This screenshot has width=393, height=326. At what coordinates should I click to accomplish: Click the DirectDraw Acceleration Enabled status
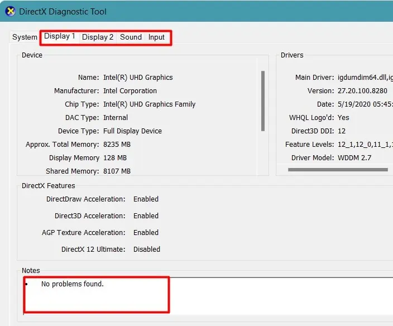pos(146,199)
